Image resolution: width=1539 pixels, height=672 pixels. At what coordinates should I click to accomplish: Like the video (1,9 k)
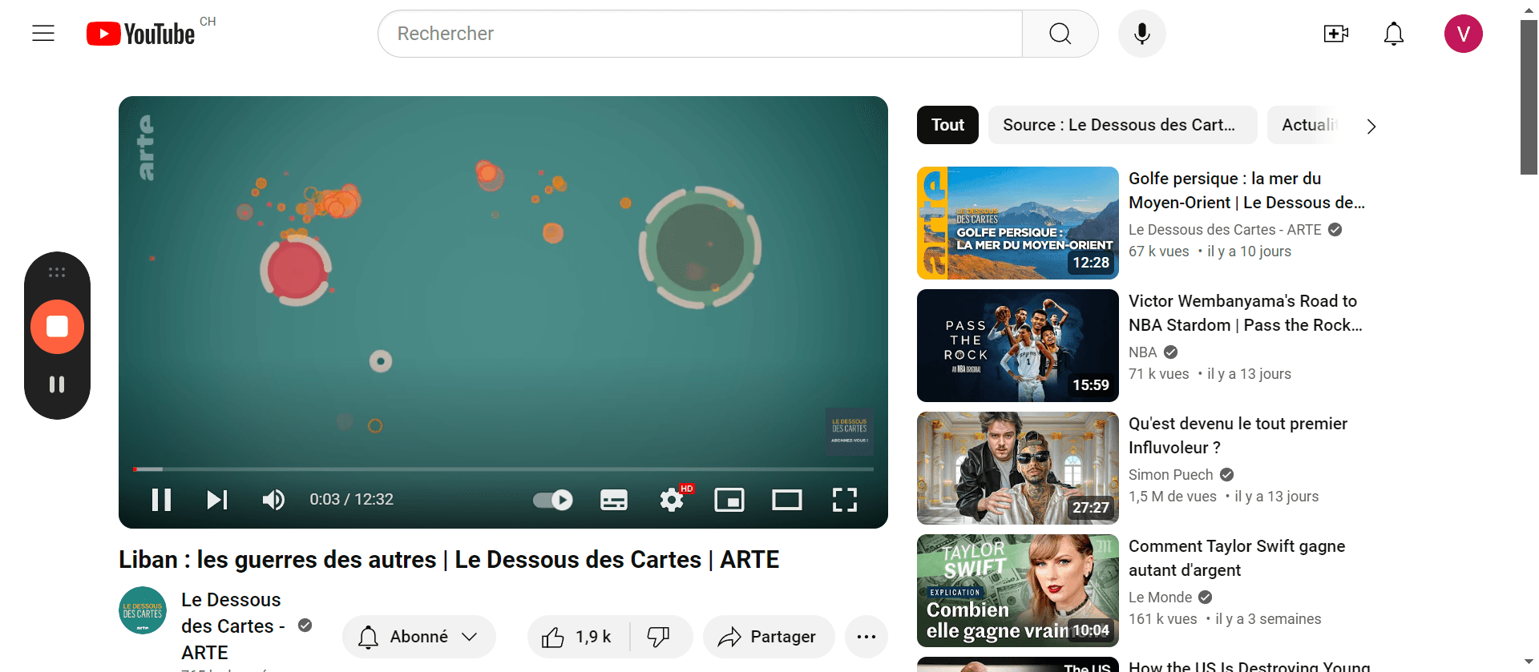[x=579, y=637]
